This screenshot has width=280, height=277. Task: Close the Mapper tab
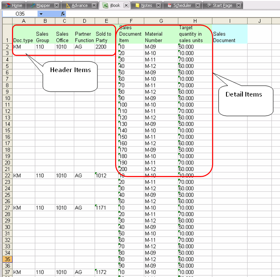(x=57, y=5)
